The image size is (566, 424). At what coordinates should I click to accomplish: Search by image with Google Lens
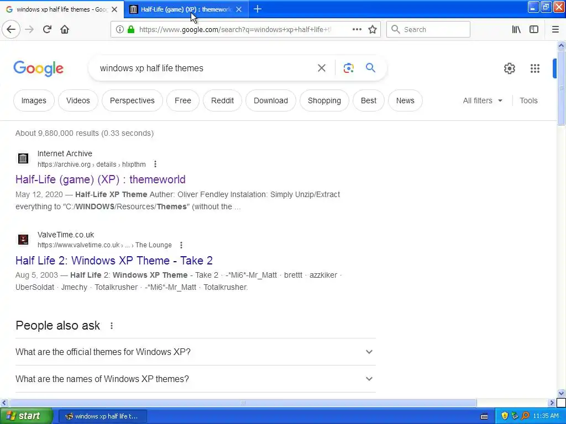(x=348, y=68)
